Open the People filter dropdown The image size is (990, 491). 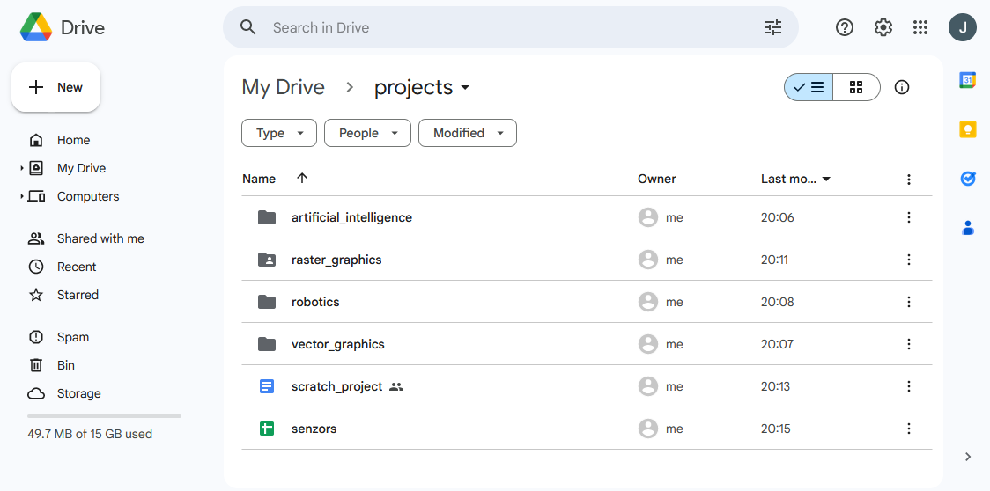click(367, 133)
